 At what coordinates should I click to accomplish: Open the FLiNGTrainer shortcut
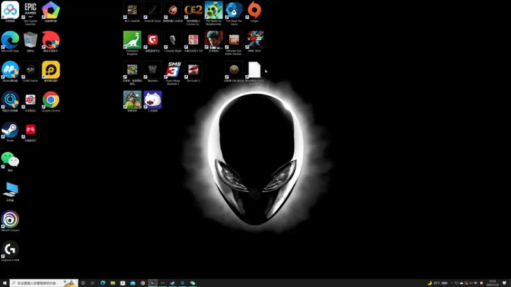tap(30, 71)
